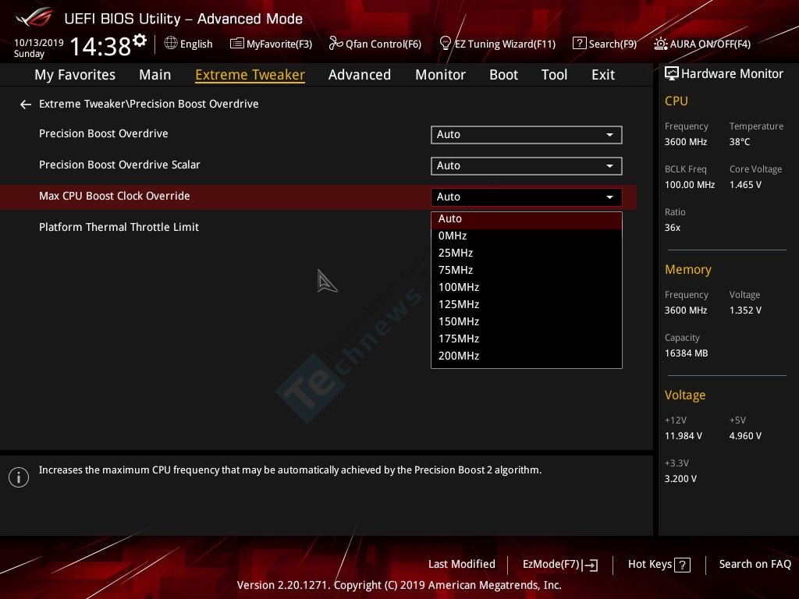Click Last Modified
Screen dimensions: 799x599
[x=462, y=565]
